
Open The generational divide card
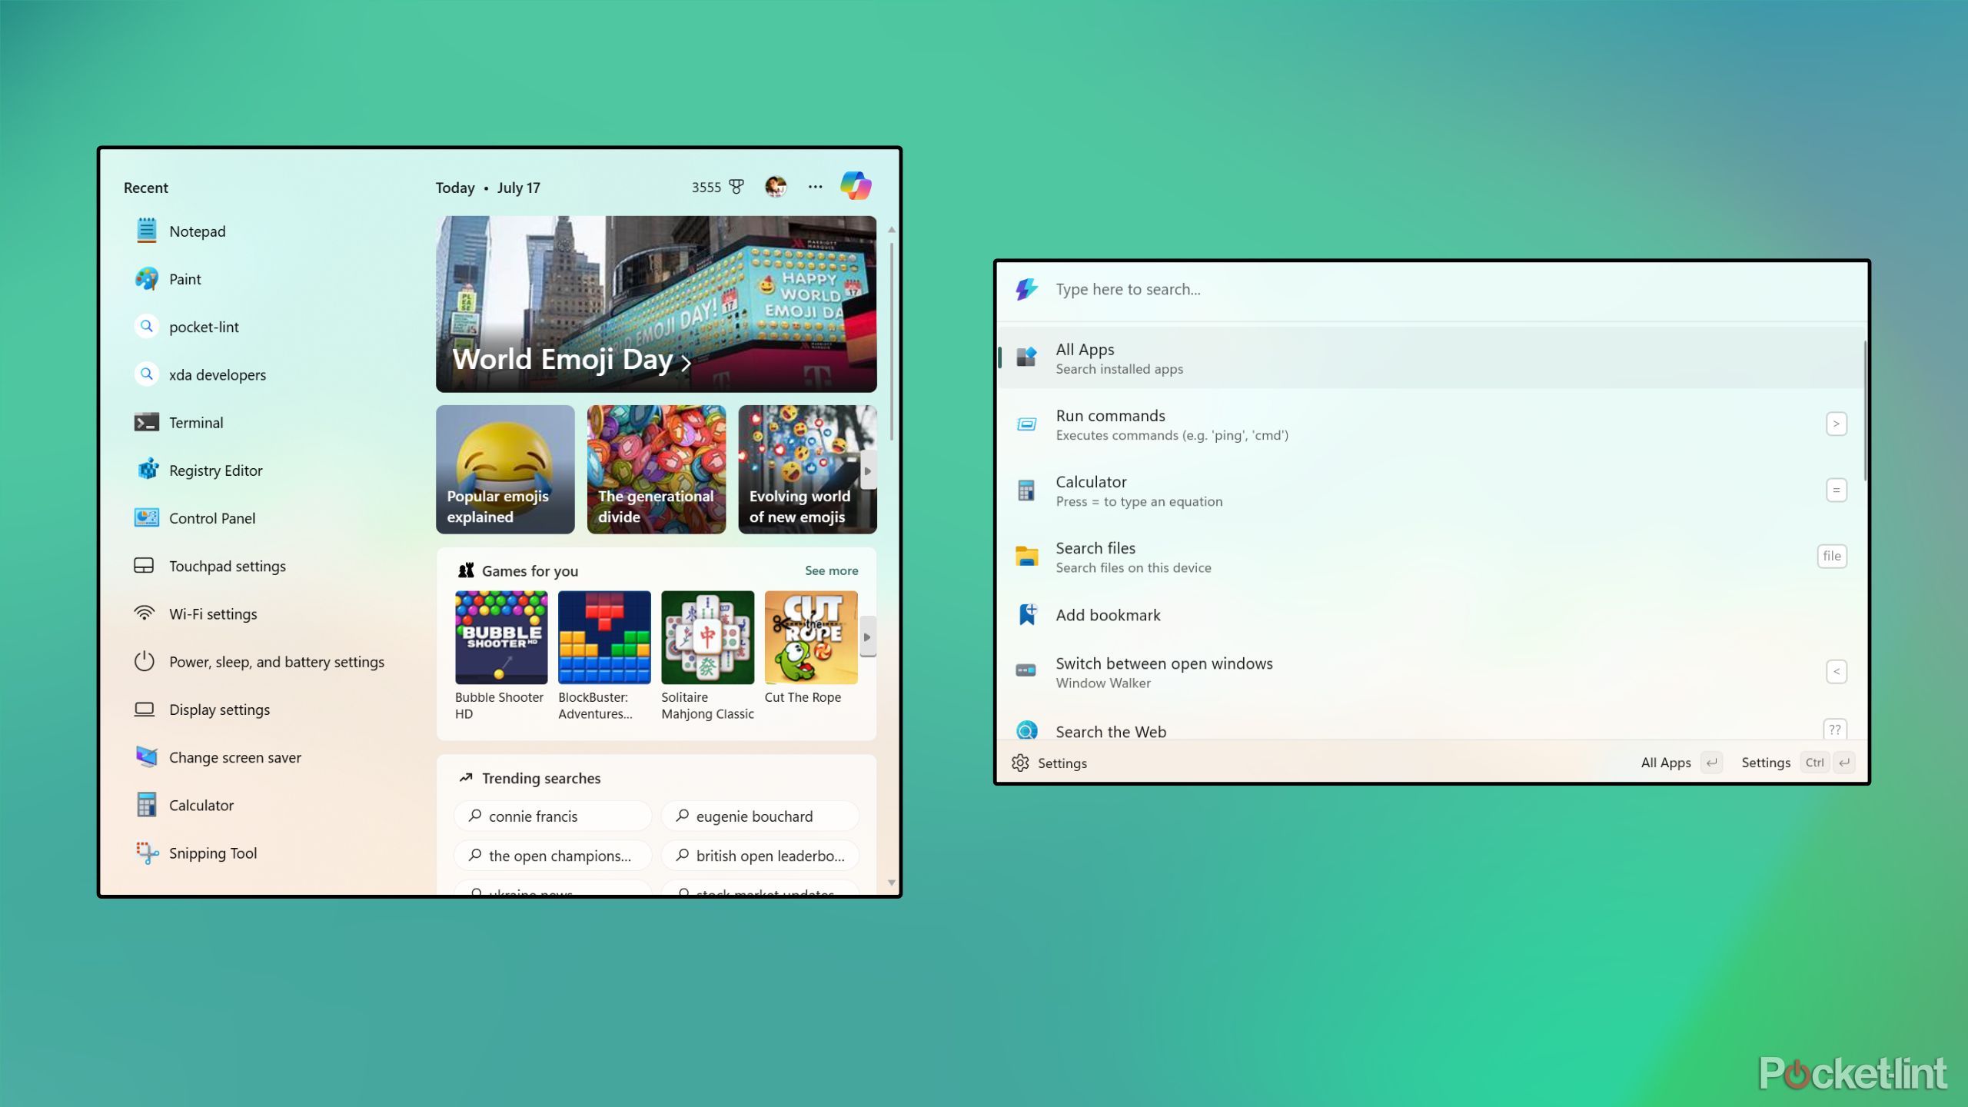click(657, 470)
